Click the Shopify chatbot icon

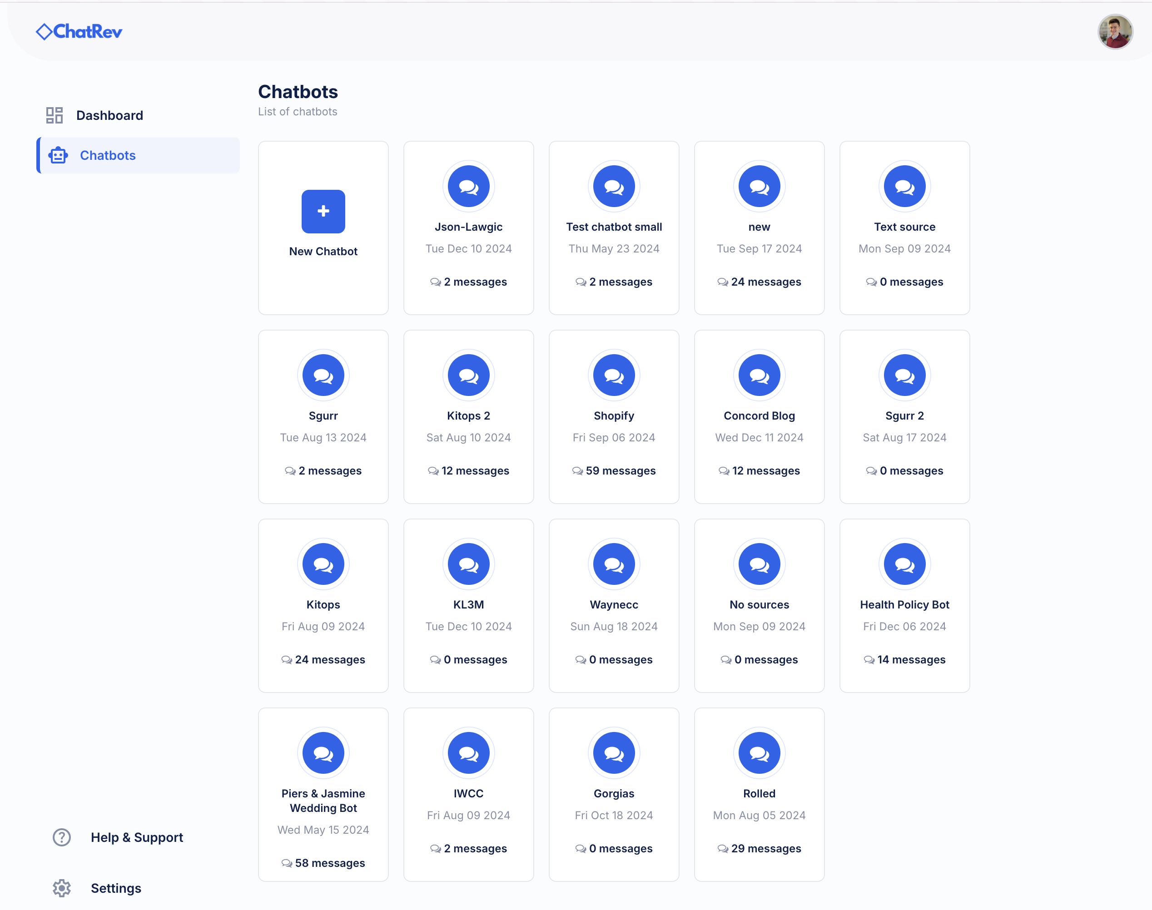(x=613, y=375)
